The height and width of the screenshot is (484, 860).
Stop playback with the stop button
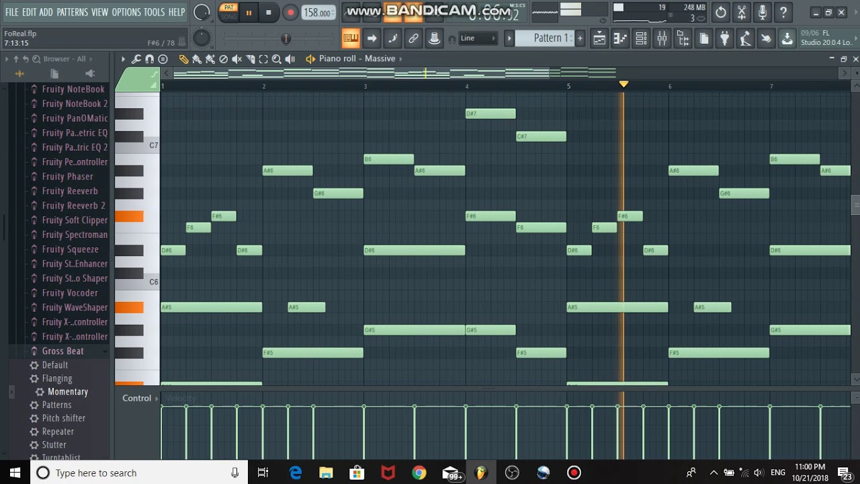click(269, 12)
